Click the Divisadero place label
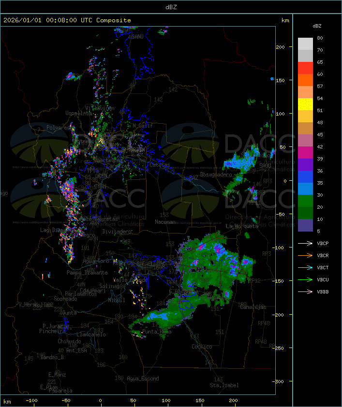This screenshot has width=342, height=407. tap(117, 231)
